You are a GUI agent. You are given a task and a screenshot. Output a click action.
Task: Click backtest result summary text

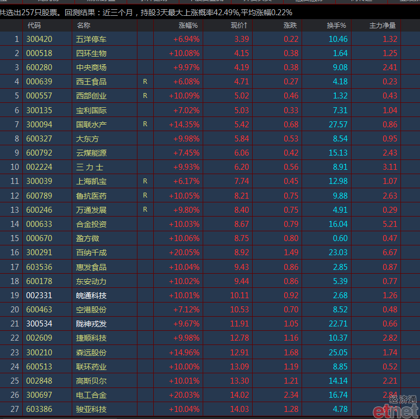pos(146,13)
